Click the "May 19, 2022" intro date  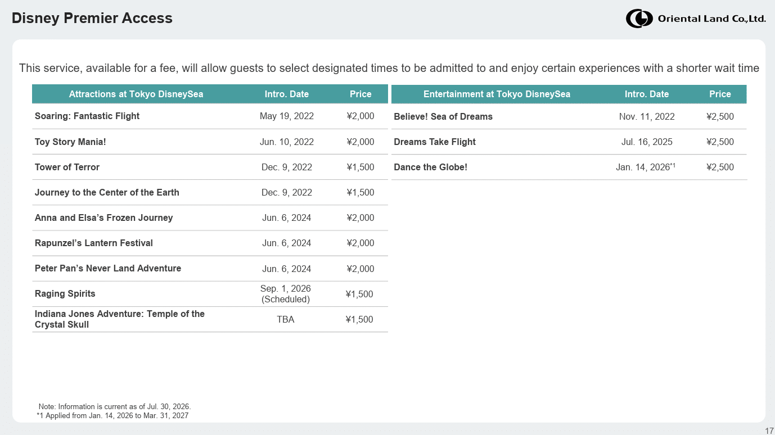pos(287,116)
